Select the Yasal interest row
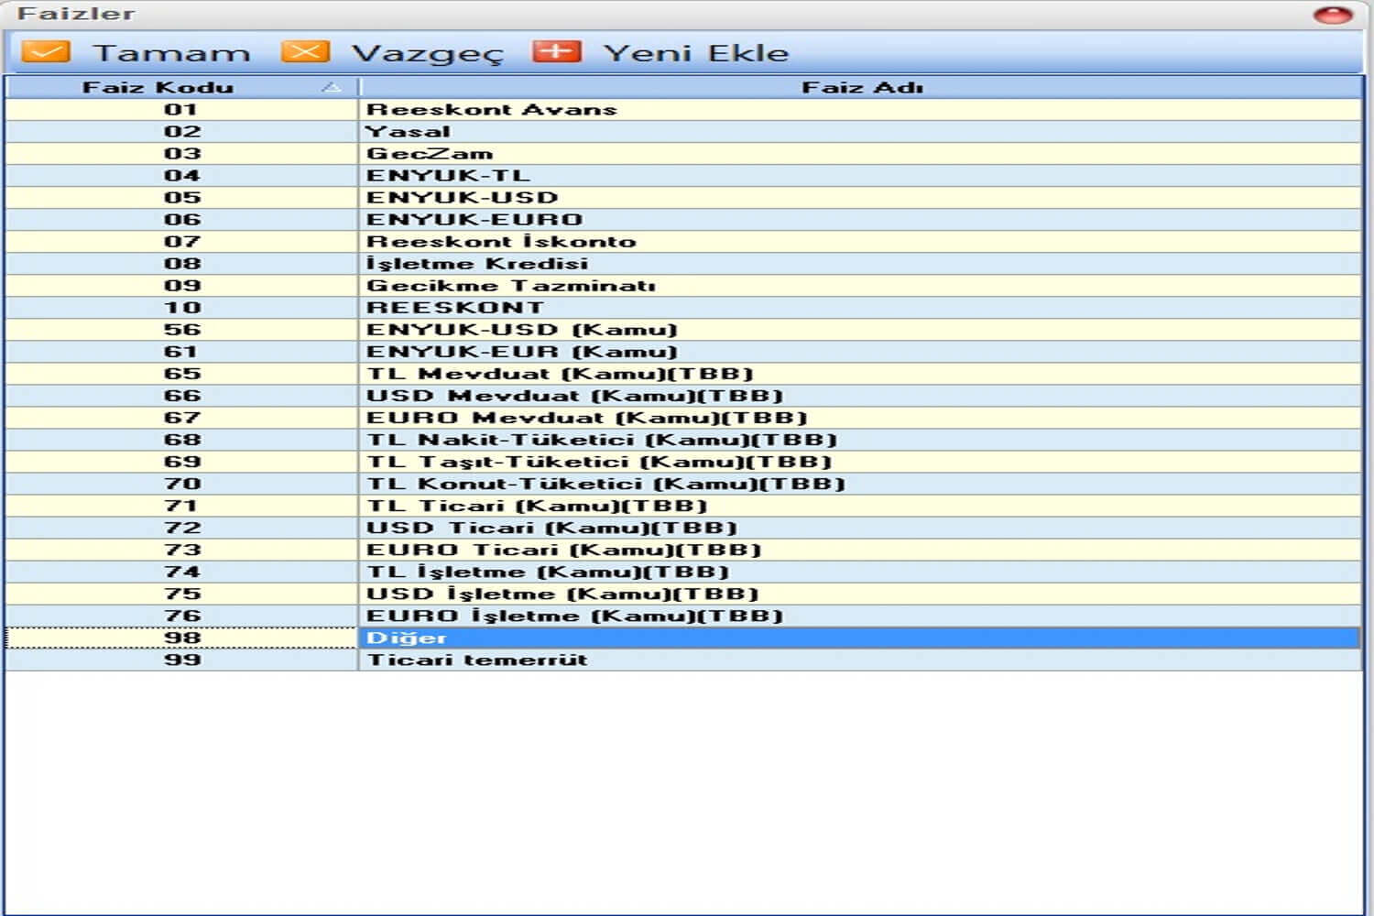Viewport: 1374px width, 916px height. pos(409,132)
